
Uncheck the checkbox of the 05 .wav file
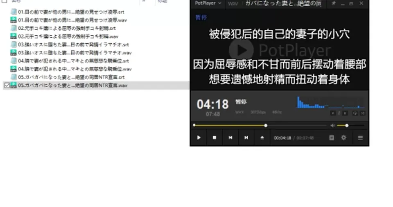tap(7, 85)
